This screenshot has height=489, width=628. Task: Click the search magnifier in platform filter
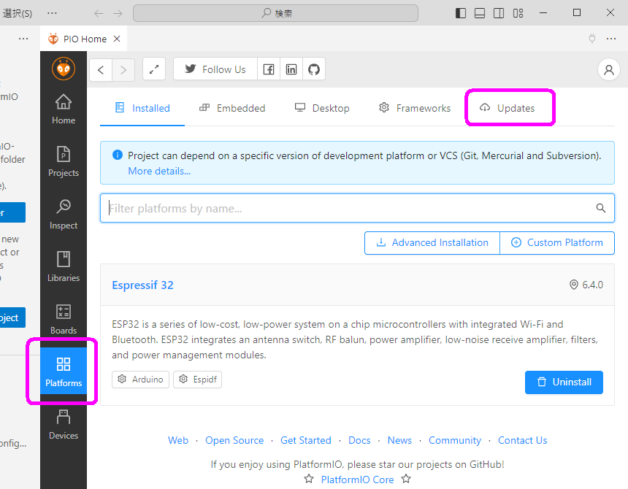(601, 208)
